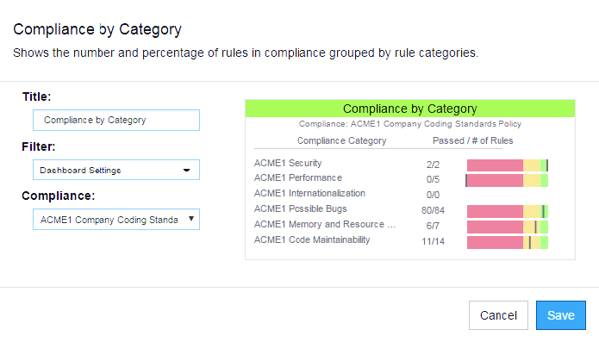Click the Cancel button

point(498,315)
